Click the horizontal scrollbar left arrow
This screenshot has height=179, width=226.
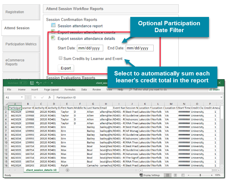tap(141, 170)
